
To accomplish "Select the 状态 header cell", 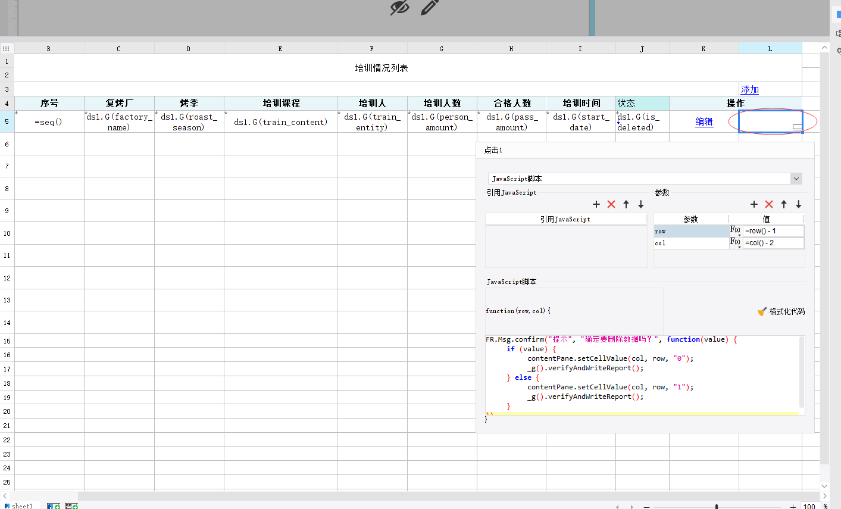I will pyautogui.click(x=642, y=104).
